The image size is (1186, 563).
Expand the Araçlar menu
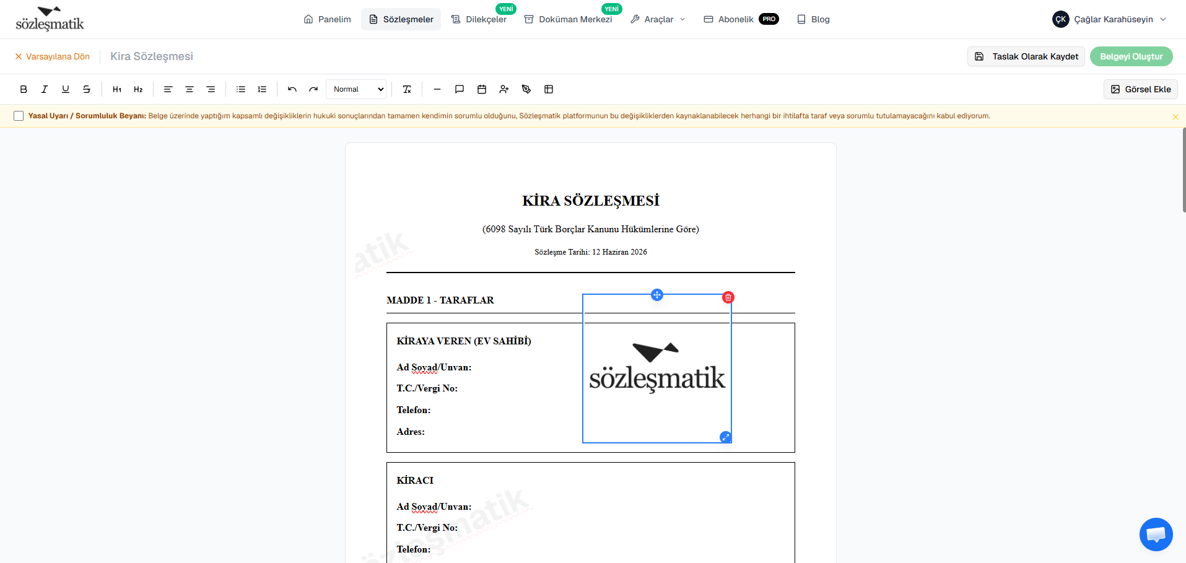coord(658,19)
